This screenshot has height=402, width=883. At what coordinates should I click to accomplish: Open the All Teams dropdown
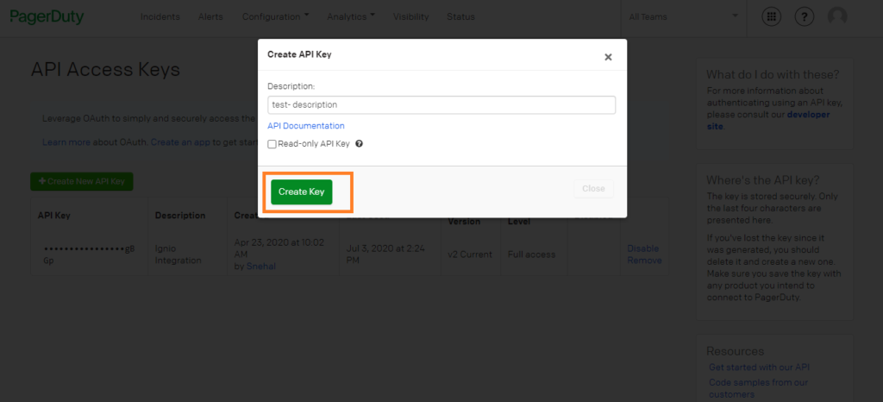[683, 16]
